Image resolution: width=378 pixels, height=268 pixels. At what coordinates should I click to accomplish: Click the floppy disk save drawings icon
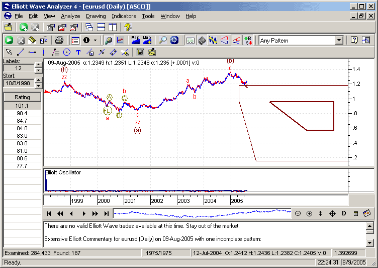coord(140,52)
